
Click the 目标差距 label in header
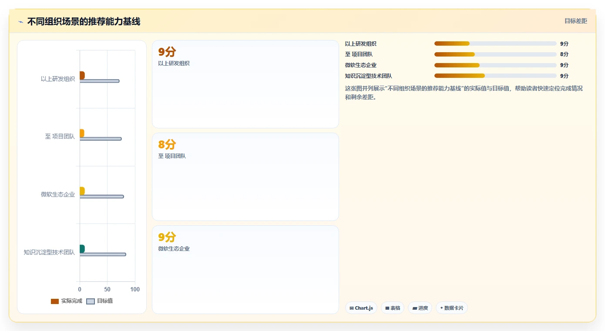pyautogui.click(x=576, y=21)
